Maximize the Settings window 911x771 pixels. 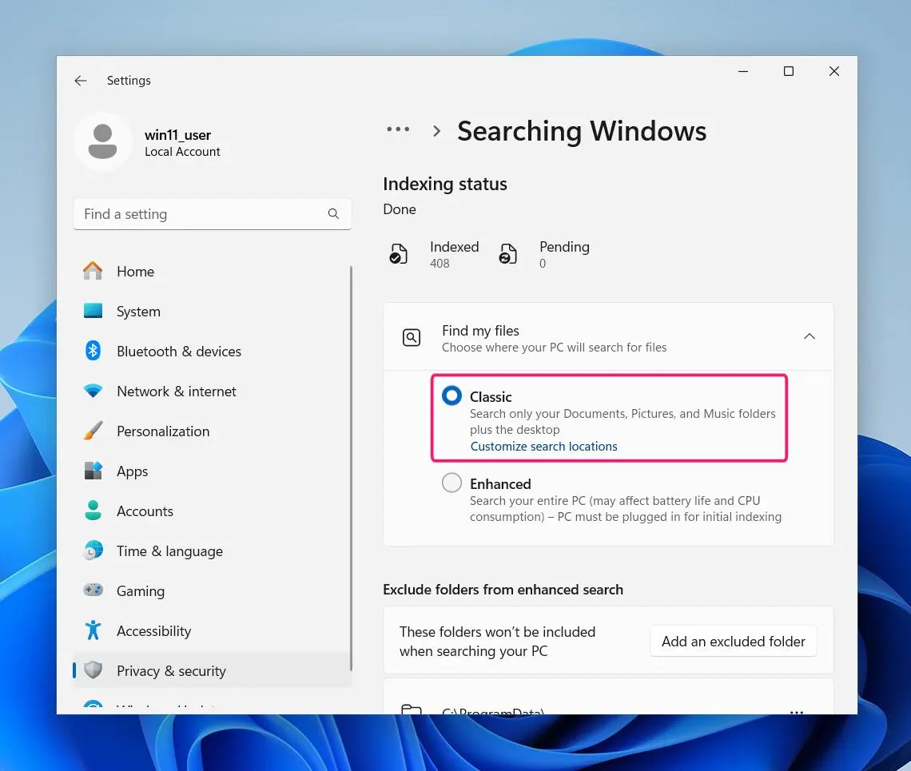pyautogui.click(x=789, y=71)
